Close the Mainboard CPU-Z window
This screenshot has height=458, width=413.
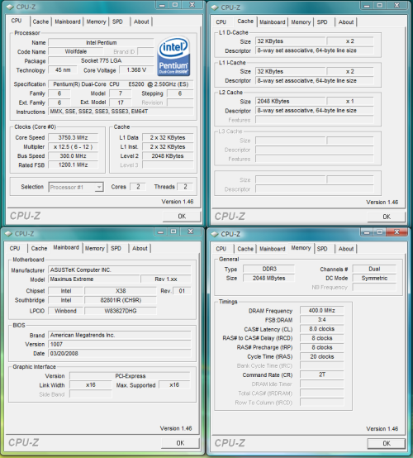click(190, 231)
